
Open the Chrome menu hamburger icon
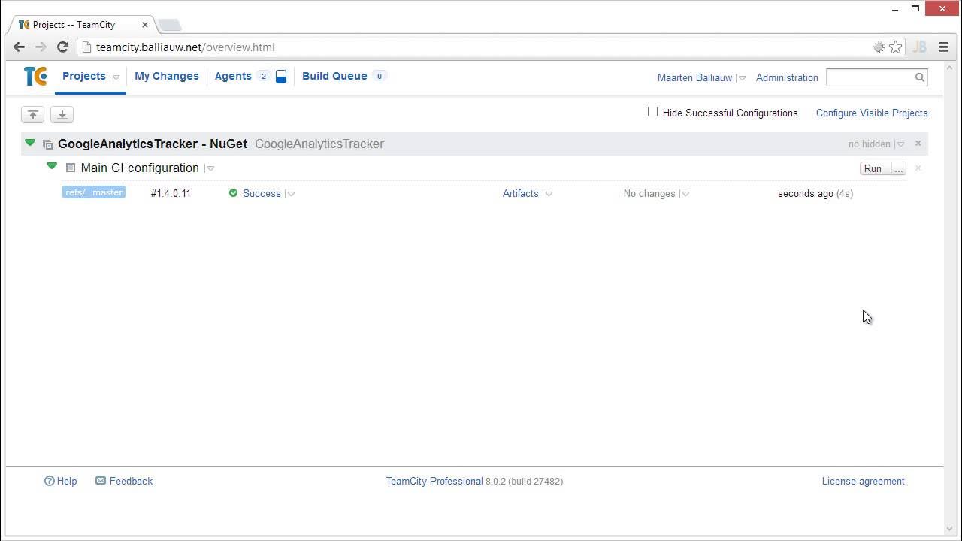[x=943, y=47]
